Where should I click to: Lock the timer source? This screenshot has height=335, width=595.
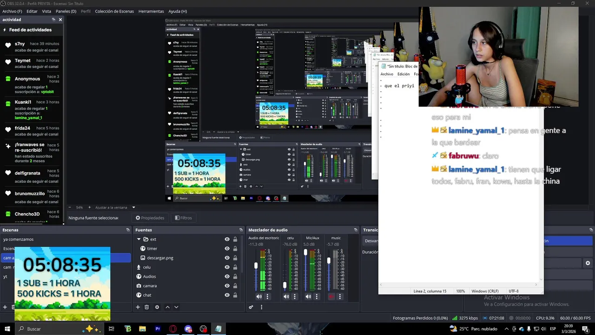click(x=235, y=248)
